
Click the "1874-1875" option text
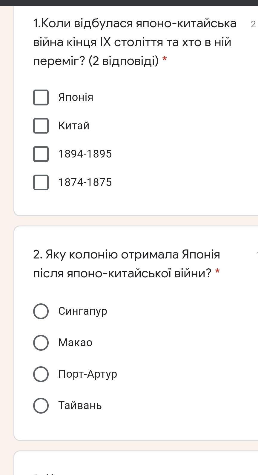coord(85,182)
